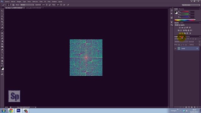This screenshot has height=113, width=201.
Task: Open the Ajustes panel flyout menu
Action: click(x=200, y=23)
